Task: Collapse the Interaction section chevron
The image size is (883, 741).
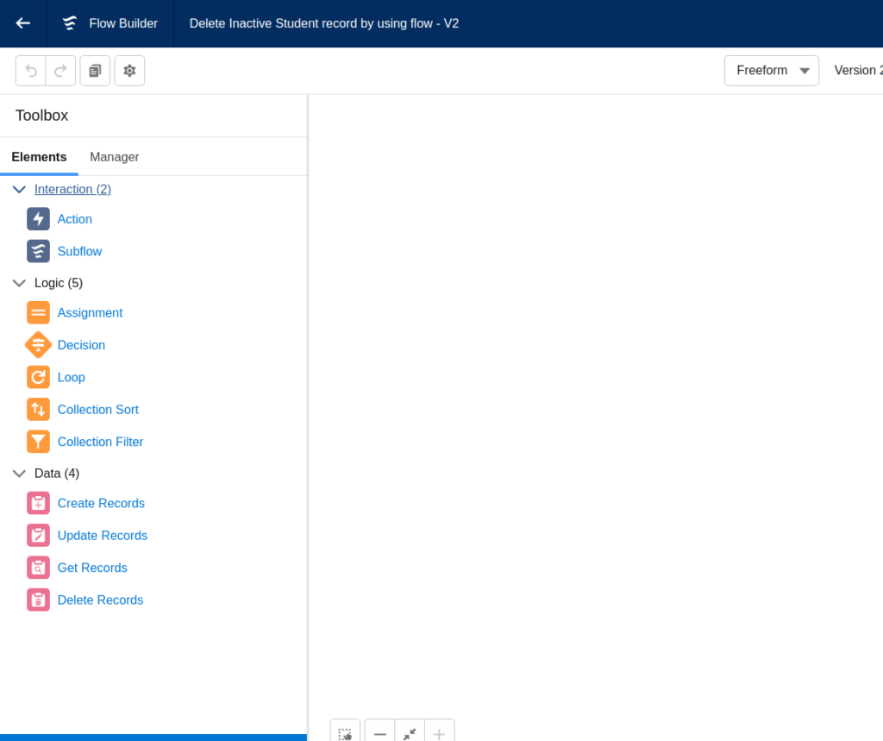Action: (20, 189)
